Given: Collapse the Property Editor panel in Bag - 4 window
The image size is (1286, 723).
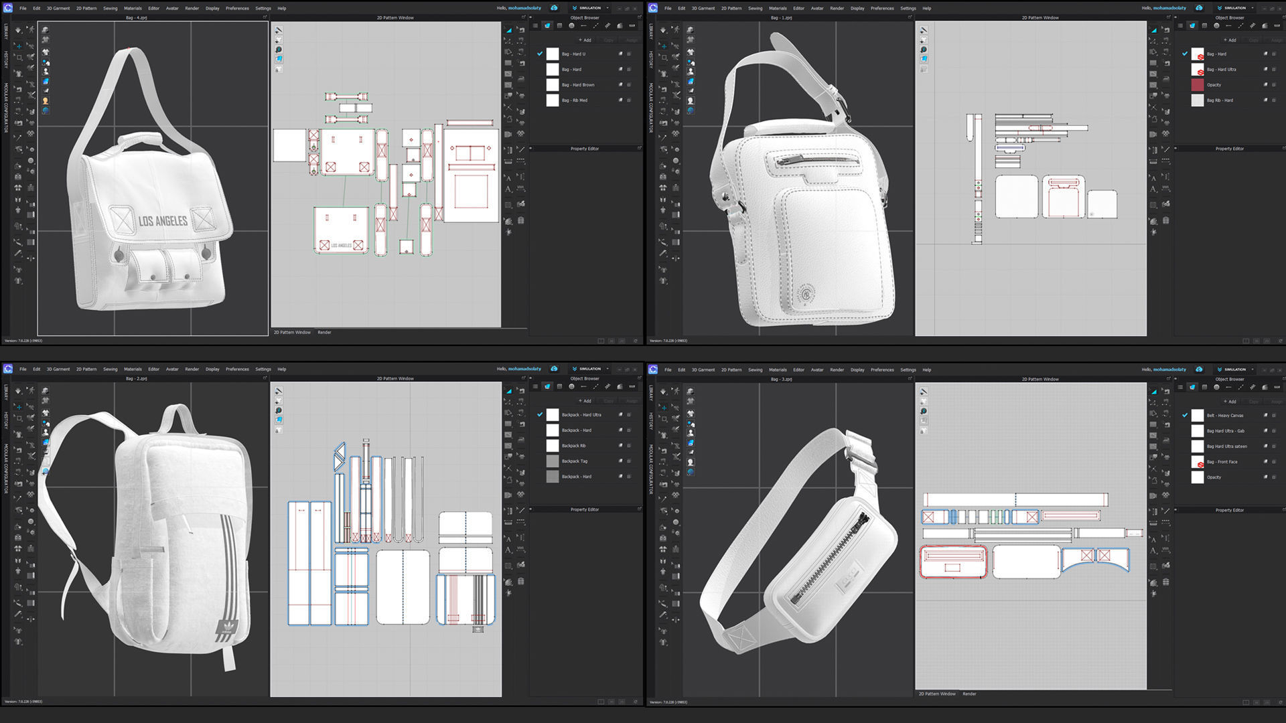Looking at the screenshot, I should (531, 149).
